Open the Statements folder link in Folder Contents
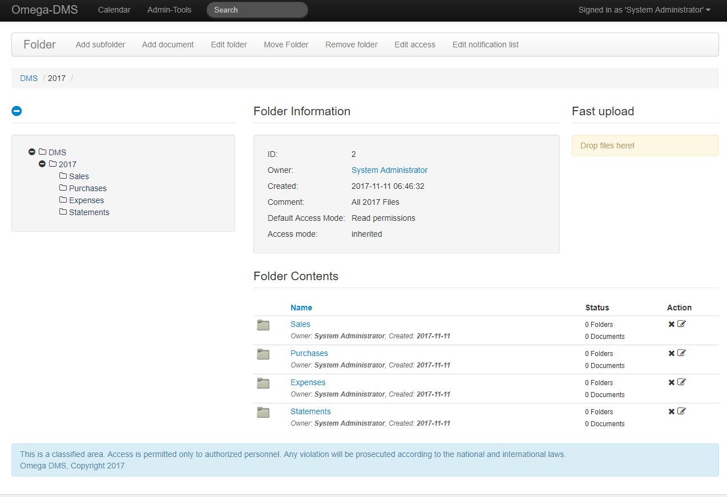This screenshot has height=497, width=727. (x=310, y=411)
